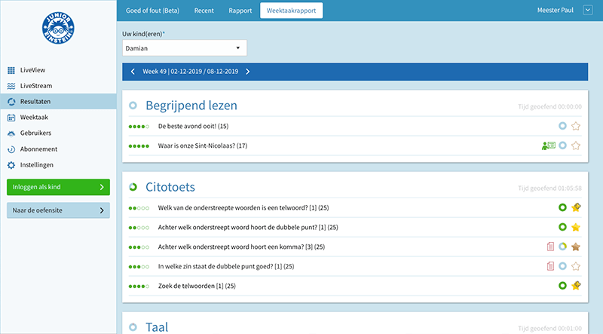Open Achter welk onderstreept woord hoort een komma?
This screenshot has width=603, height=334.
[x=241, y=247]
